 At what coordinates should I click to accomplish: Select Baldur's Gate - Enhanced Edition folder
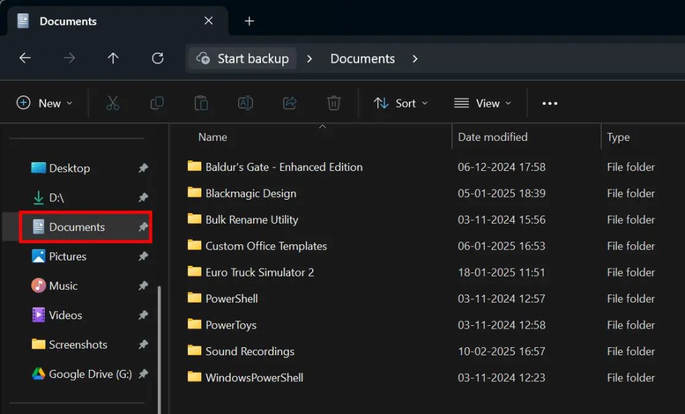click(x=284, y=167)
